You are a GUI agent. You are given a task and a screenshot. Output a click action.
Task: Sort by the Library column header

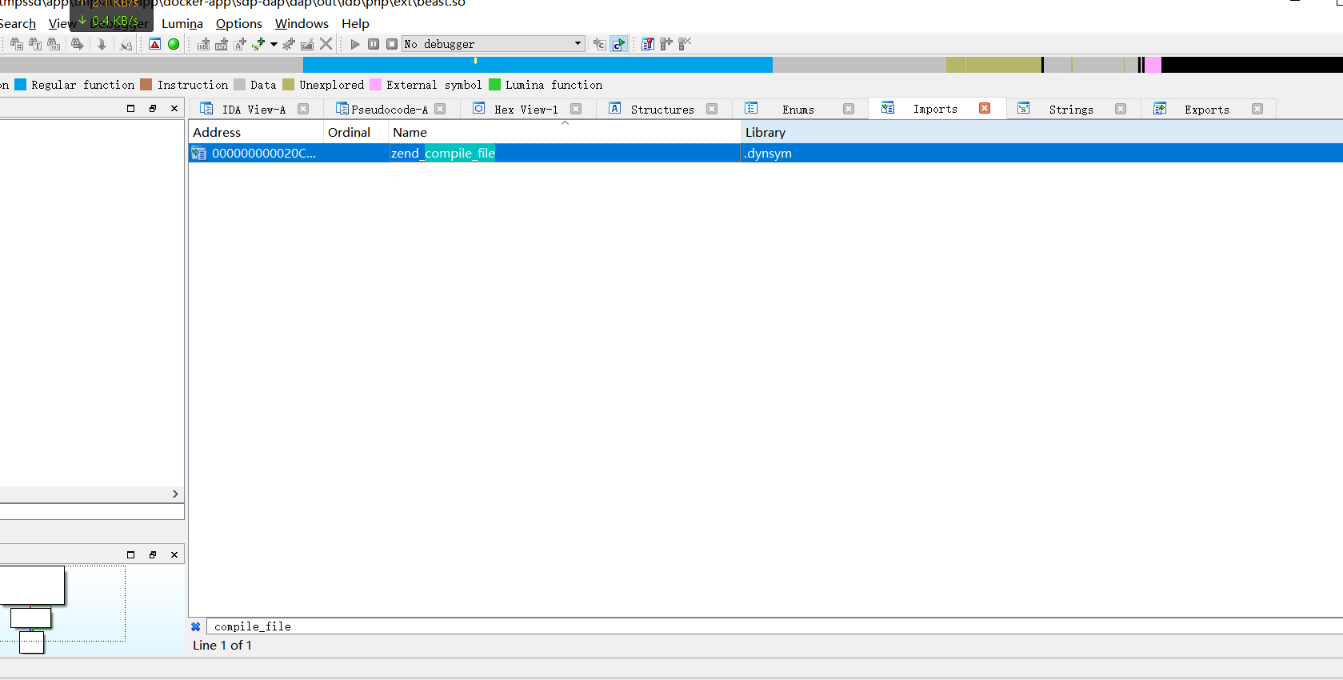coord(1041,132)
